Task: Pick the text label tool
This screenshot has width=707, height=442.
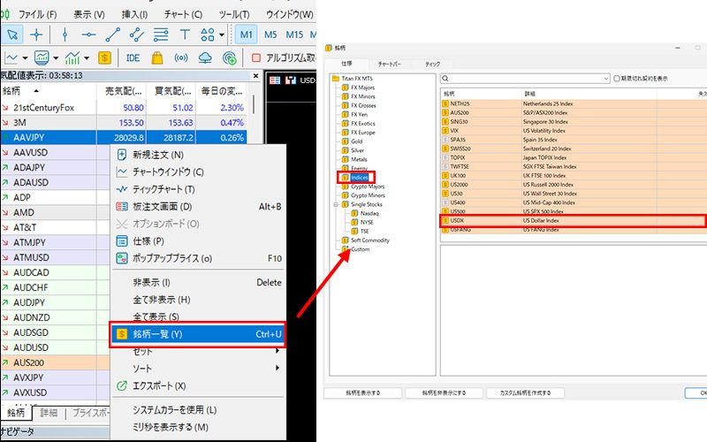Action: 185,34
